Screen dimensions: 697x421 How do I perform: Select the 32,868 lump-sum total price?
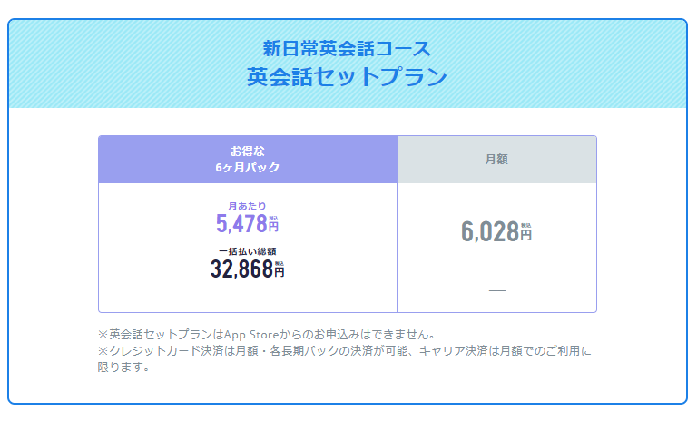(241, 269)
